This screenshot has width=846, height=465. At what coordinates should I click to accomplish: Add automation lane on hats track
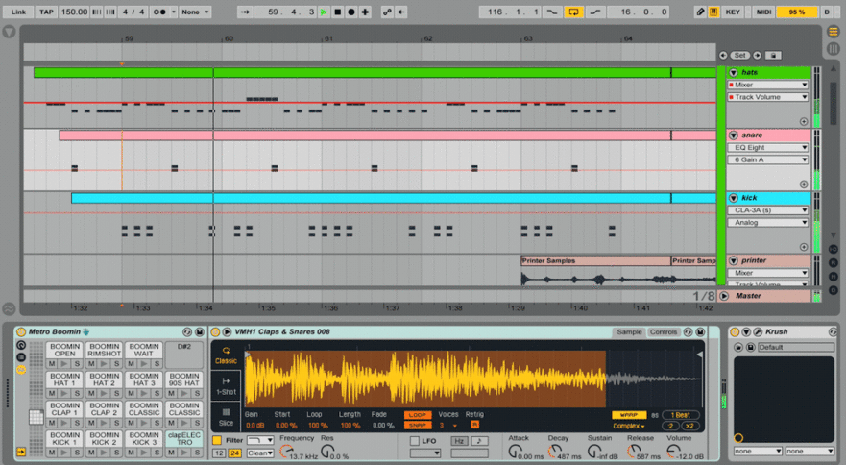click(804, 121)
